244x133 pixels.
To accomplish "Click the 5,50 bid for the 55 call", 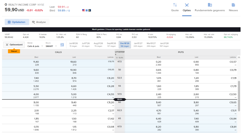I will [36, 86].
